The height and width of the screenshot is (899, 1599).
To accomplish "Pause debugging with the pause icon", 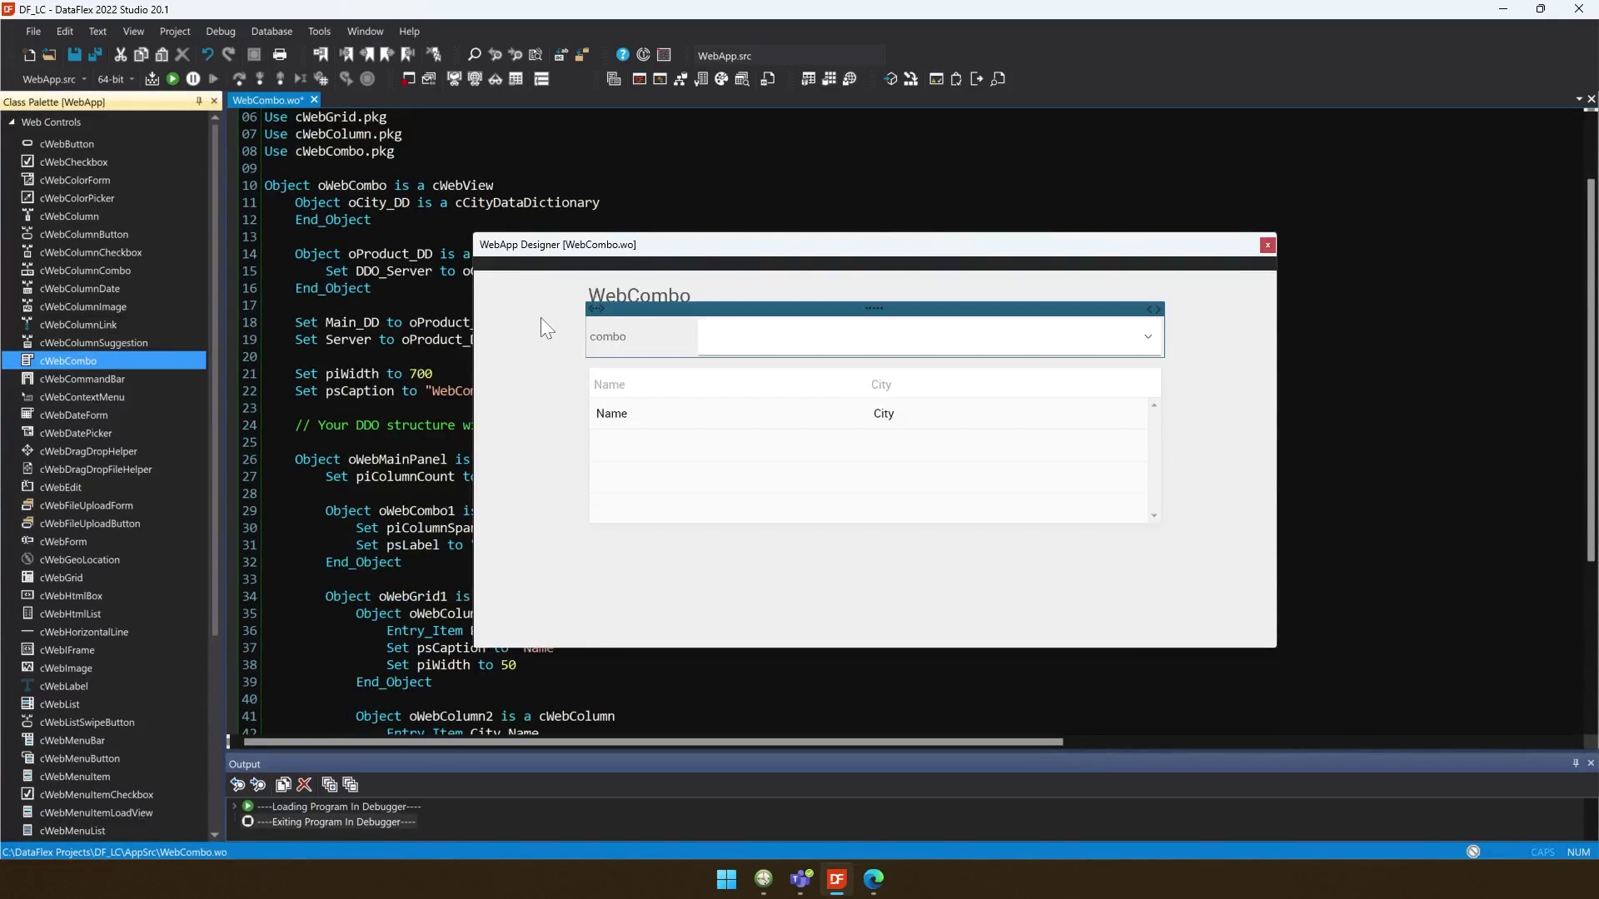I will tap(193, 79).
